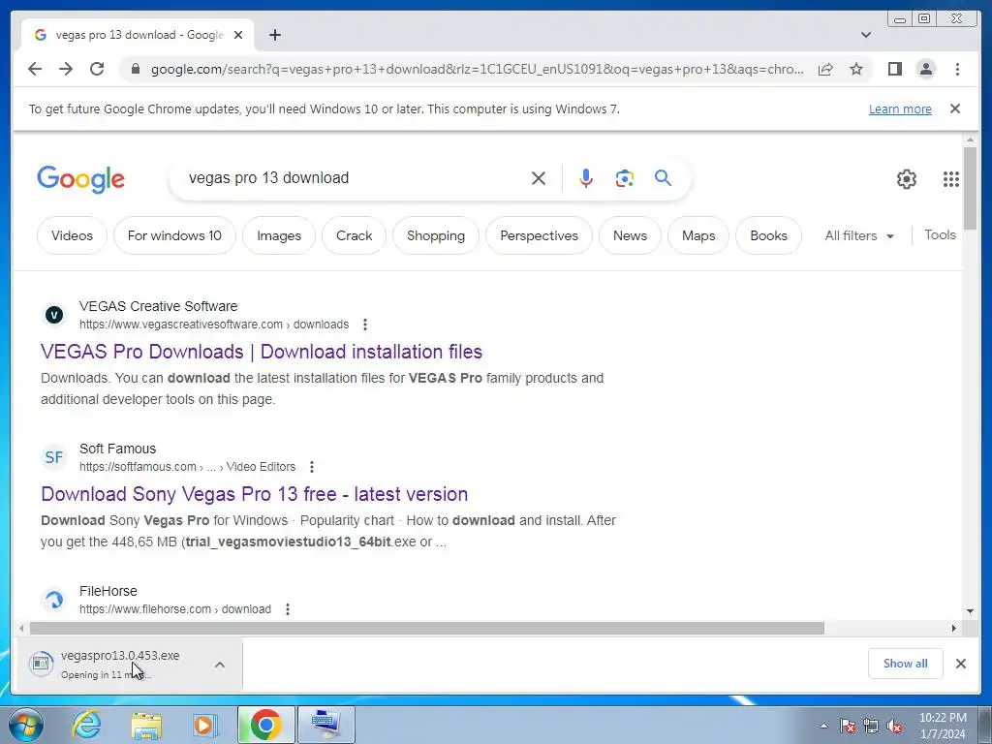Expand the All filters dropdown

859,235
